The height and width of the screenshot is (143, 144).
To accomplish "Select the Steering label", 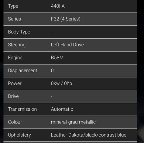I will click(17, 45).
